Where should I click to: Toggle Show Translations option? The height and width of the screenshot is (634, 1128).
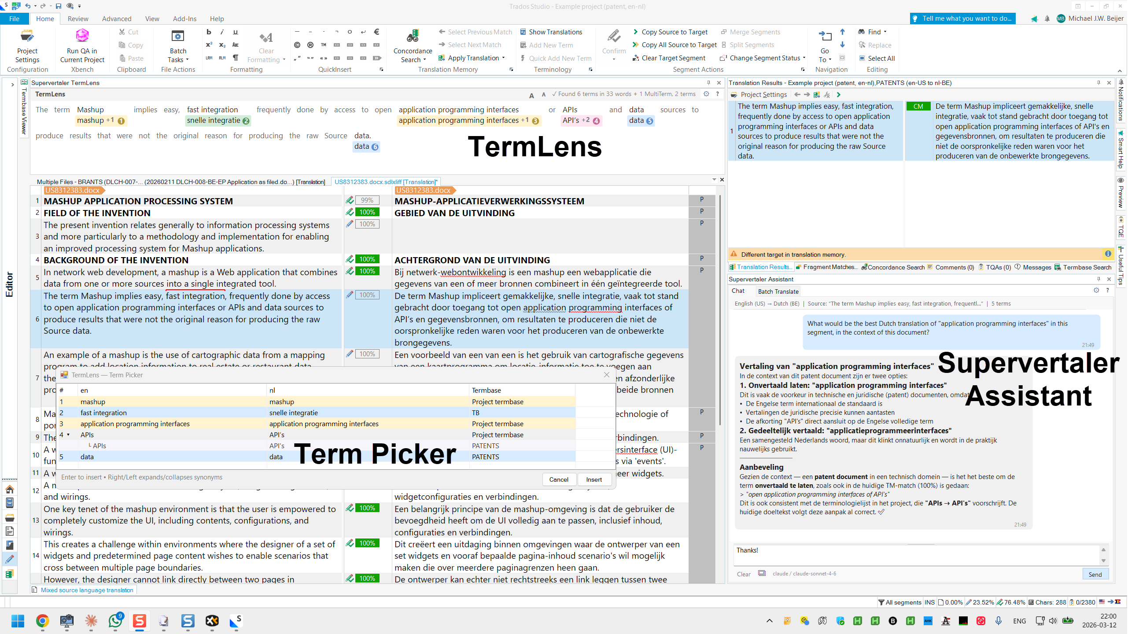coord(551,32)
